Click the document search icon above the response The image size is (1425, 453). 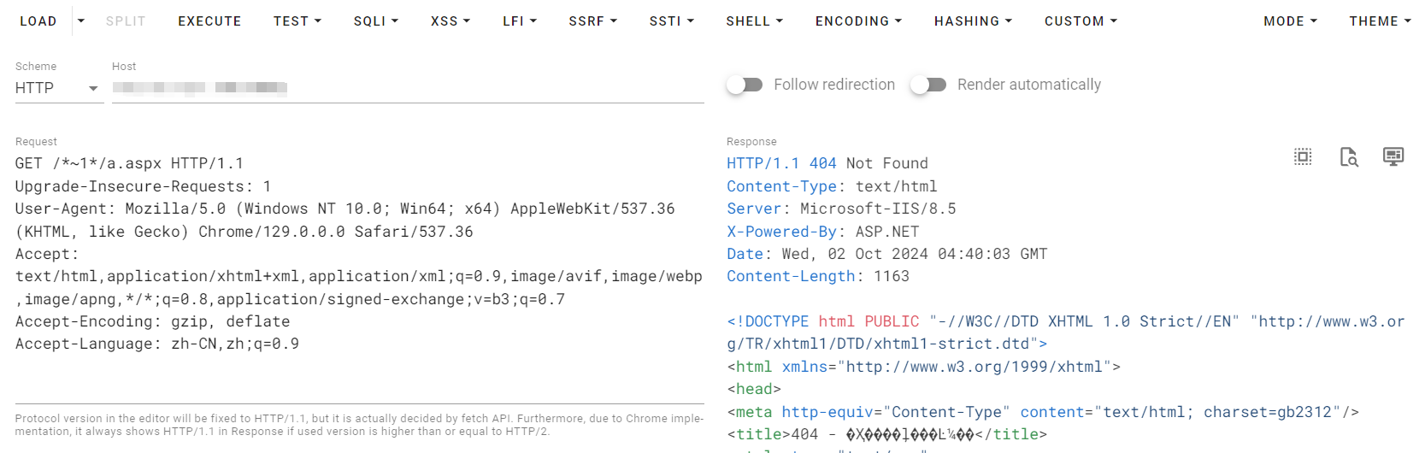pyautogui.click(x=1348, y=156)
